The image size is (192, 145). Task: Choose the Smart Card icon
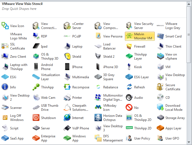(x=160, y=36)
